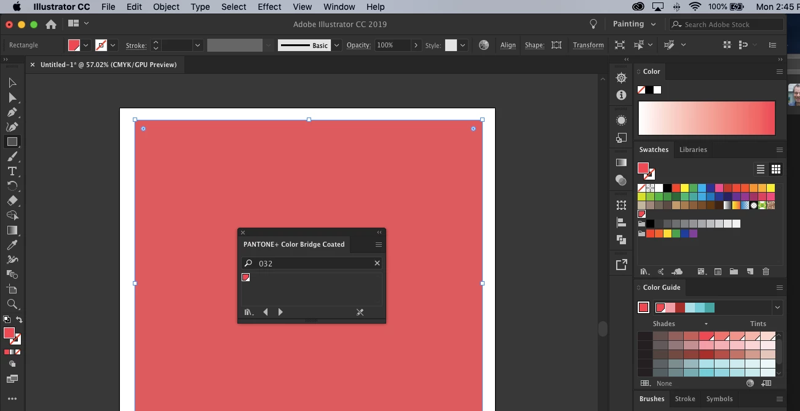Open the Transparency panel icon
Screen dimensions: 800x411
(x=621, y=180)
